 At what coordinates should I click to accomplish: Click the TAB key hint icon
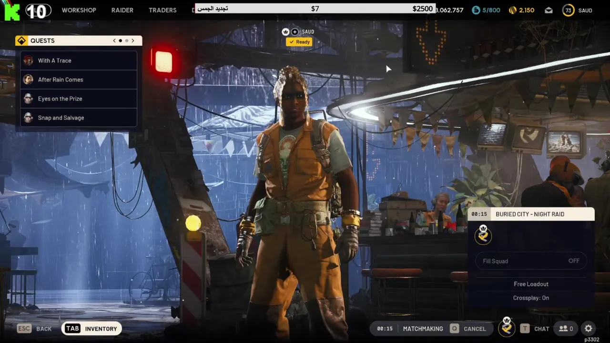[x=72, y=329]
